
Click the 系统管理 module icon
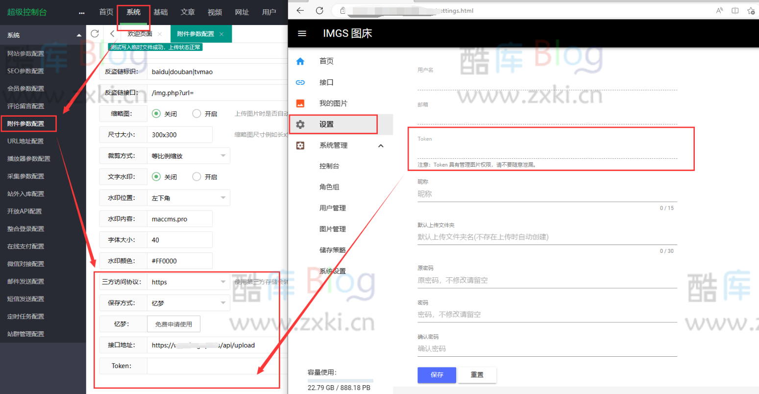(x=300, y=145)
